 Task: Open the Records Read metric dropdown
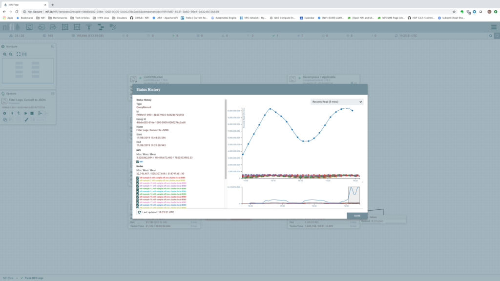(x=336, y=102)
